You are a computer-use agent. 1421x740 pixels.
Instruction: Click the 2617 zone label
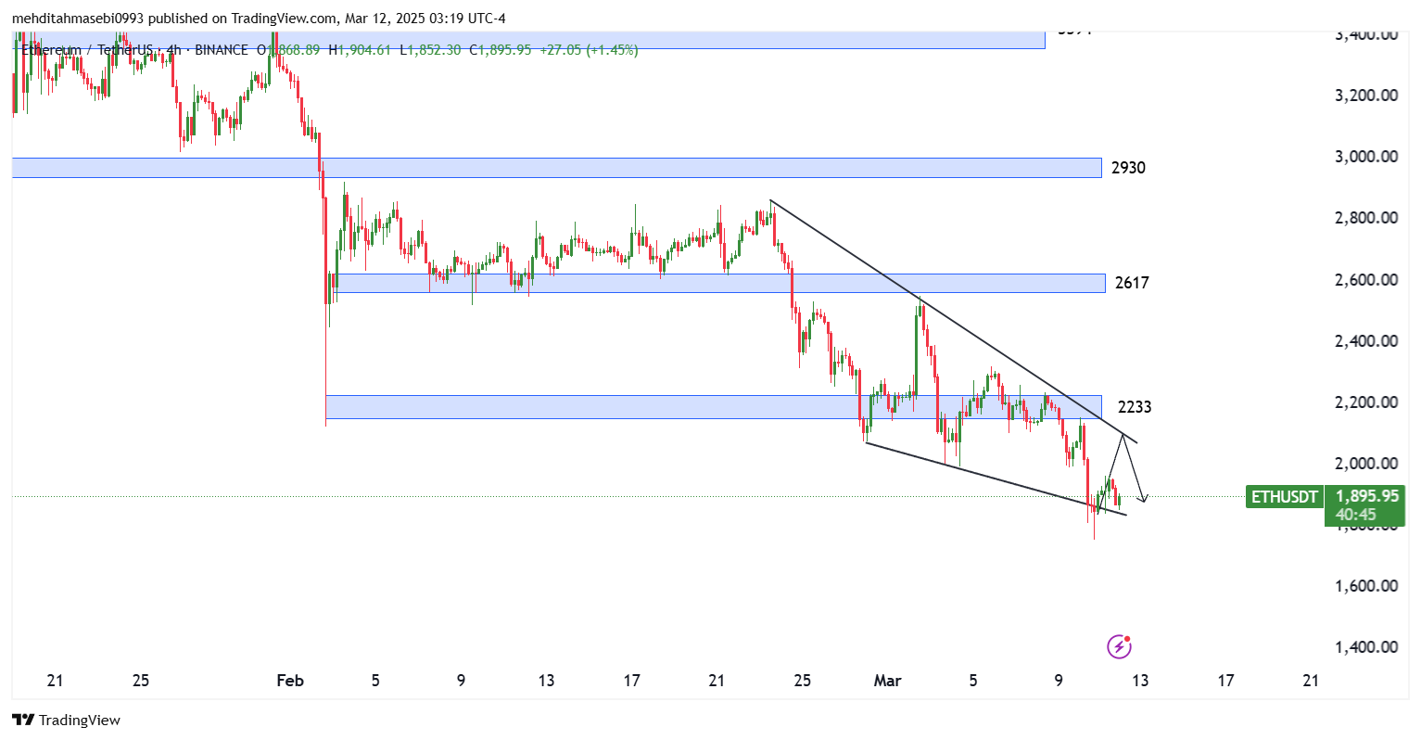tap(1132, 283)
